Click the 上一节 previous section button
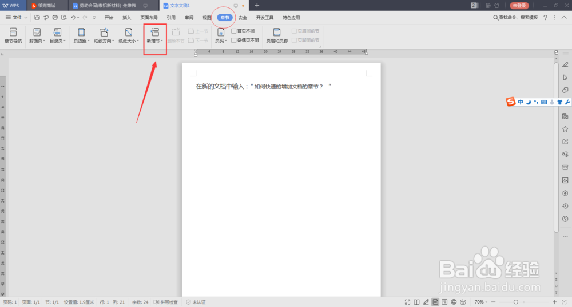 pos(198,31)
